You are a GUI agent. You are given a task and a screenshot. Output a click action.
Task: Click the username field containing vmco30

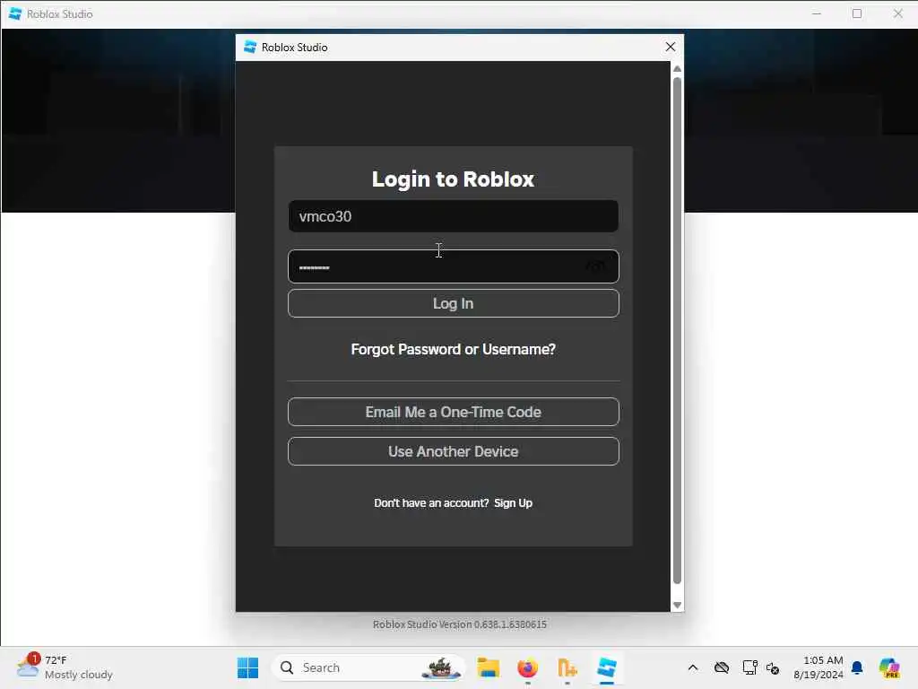453,216
